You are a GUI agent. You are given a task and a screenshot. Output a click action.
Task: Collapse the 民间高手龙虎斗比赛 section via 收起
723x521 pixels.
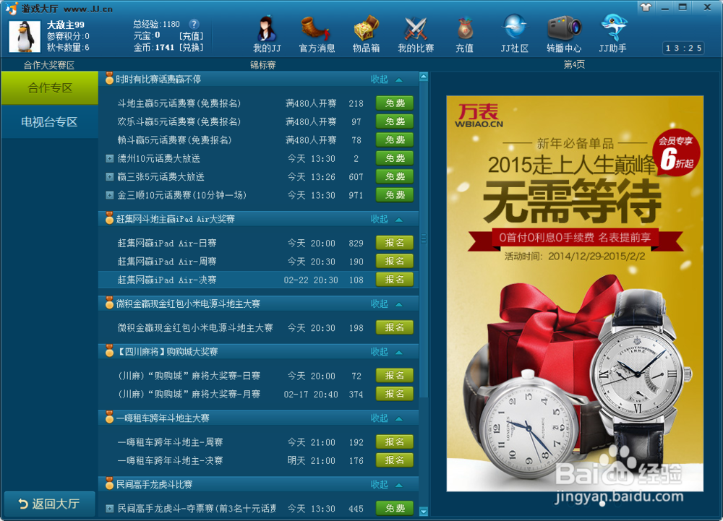pos(386,485)
